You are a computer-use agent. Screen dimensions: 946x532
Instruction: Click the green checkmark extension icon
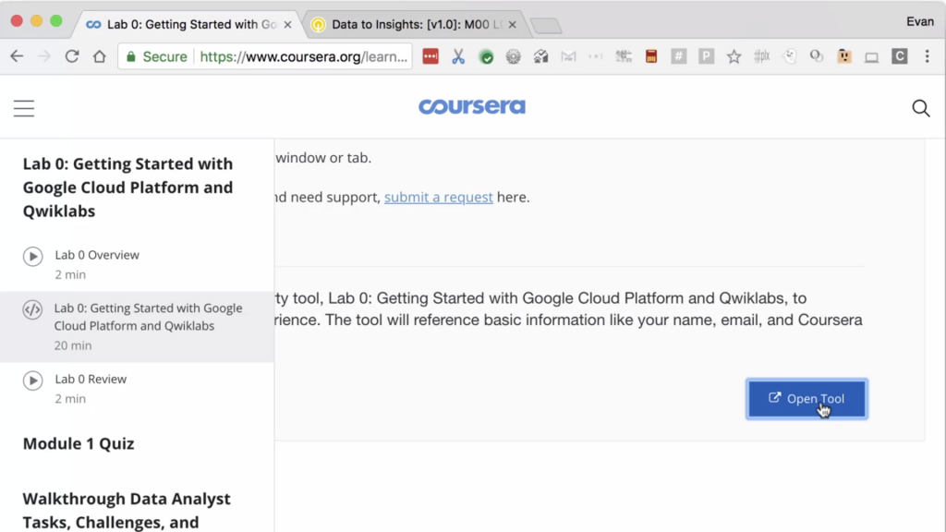click(486, 56)
